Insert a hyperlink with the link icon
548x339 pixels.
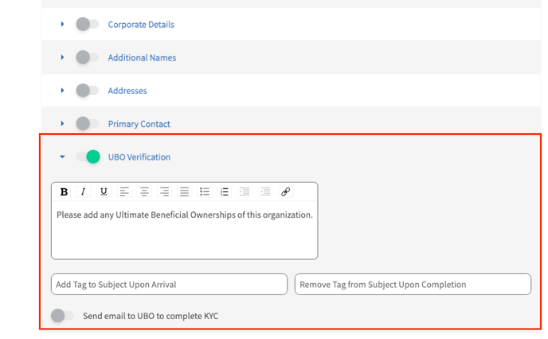coord(285,191)
